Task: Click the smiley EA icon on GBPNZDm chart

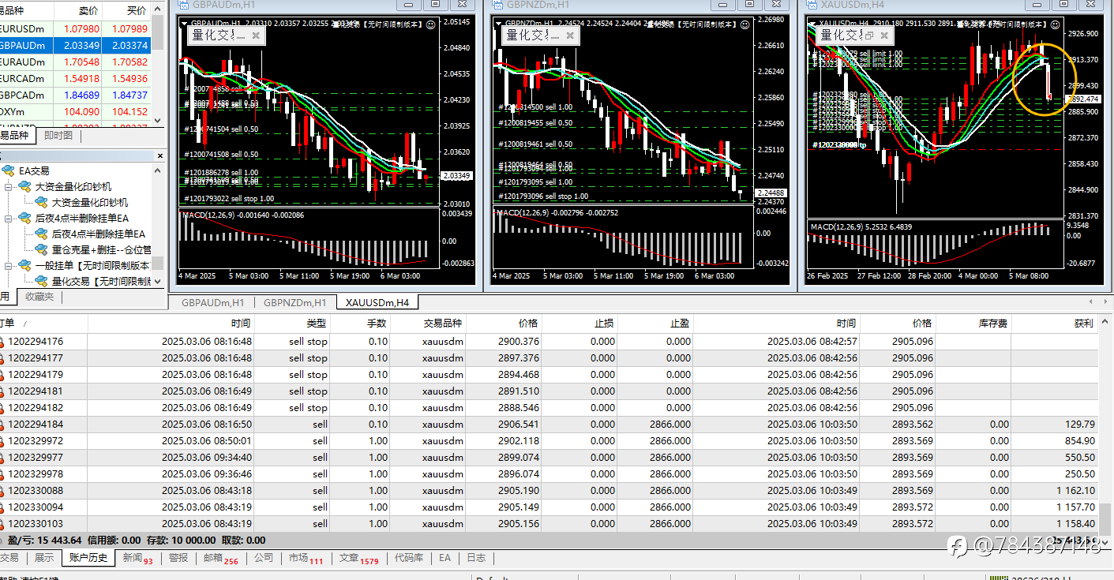Action: coord(745,25)
